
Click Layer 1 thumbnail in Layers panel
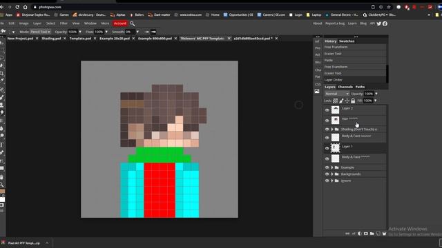click(x=335, y=148)
